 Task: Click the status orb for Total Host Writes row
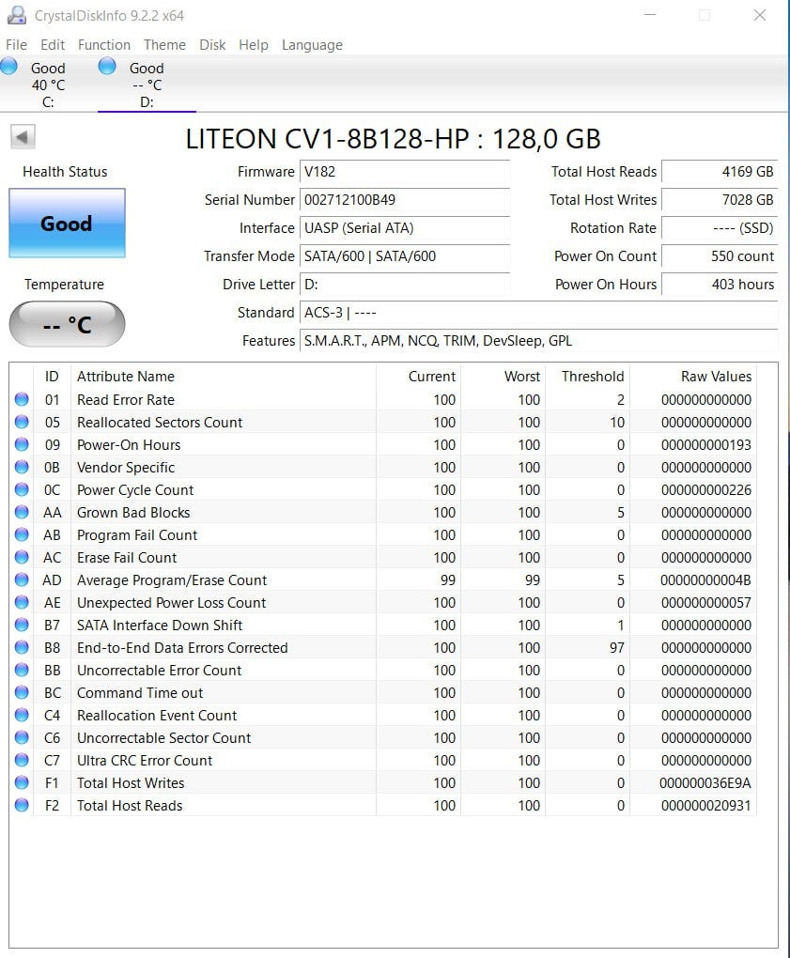point(22,783)
